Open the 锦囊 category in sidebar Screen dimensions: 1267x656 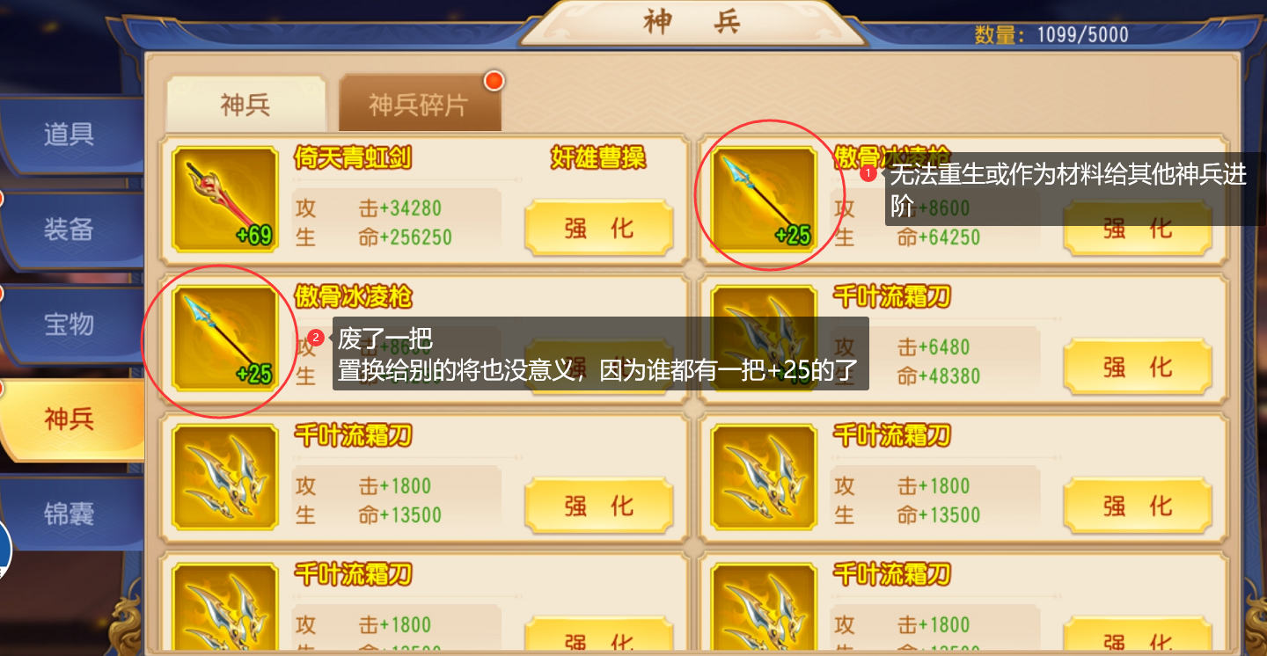pyautogui.click(x=70, y=514)
